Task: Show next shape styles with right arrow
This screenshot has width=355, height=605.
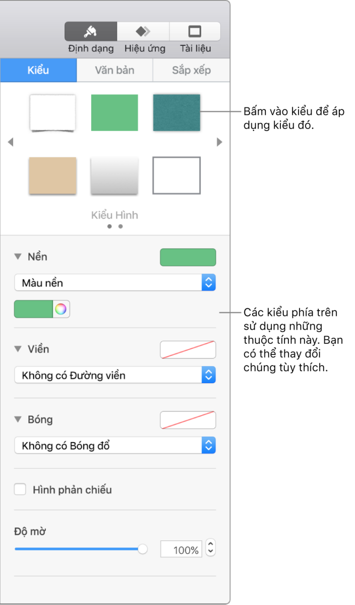Action: tap(219, 142)
